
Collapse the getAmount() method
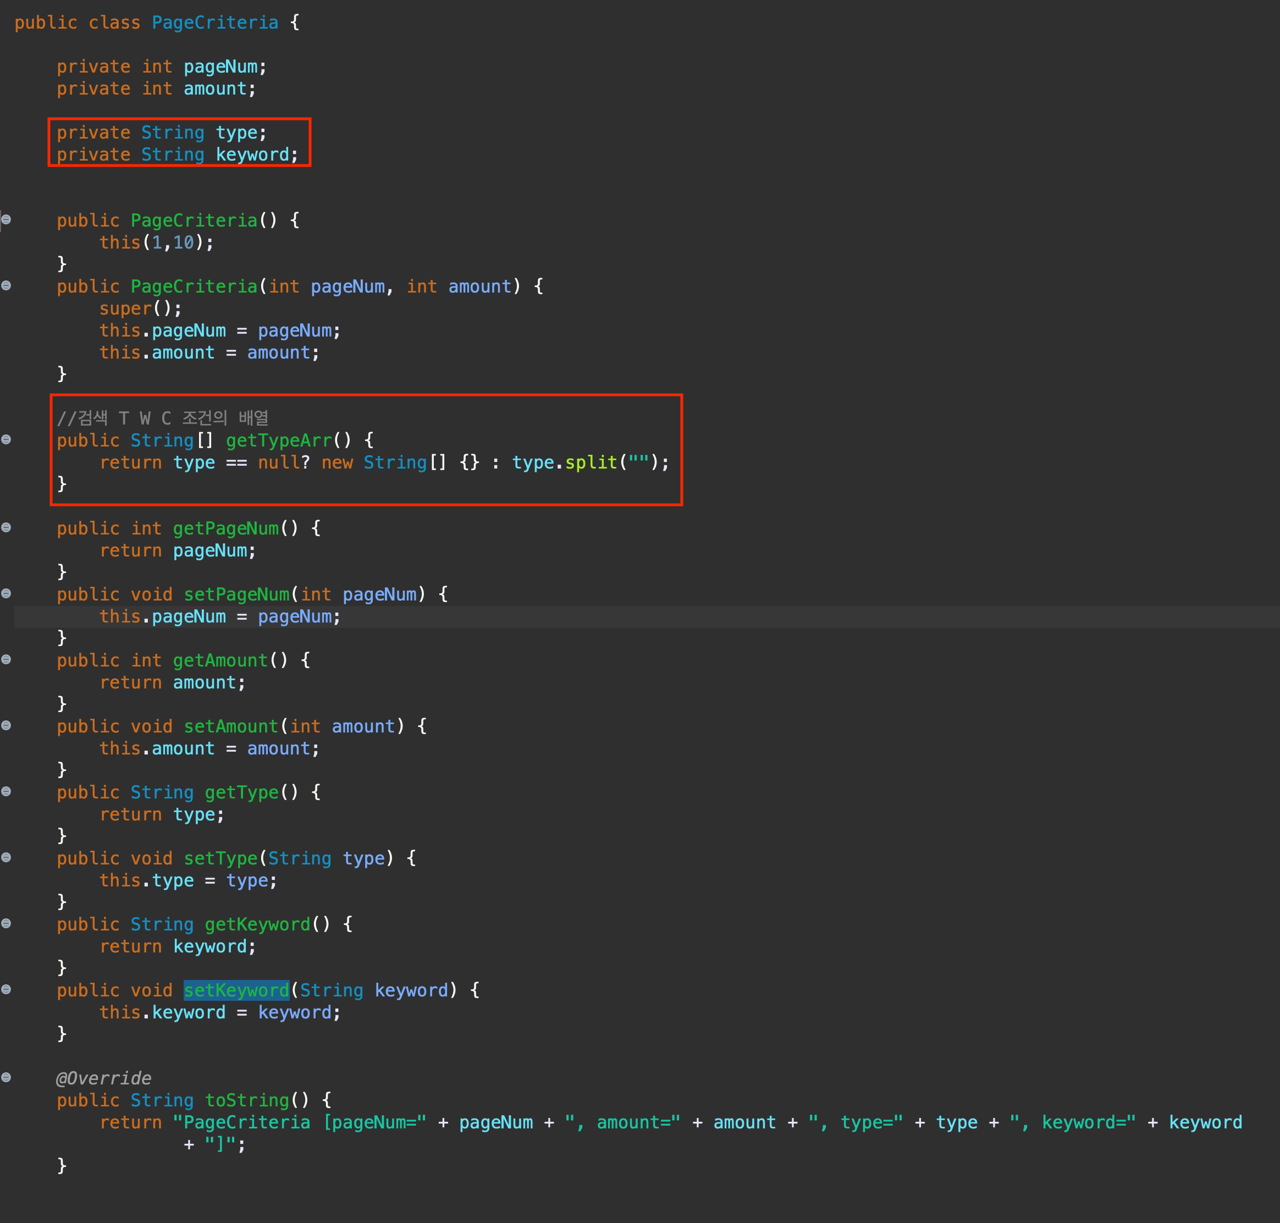pos(6,659)
